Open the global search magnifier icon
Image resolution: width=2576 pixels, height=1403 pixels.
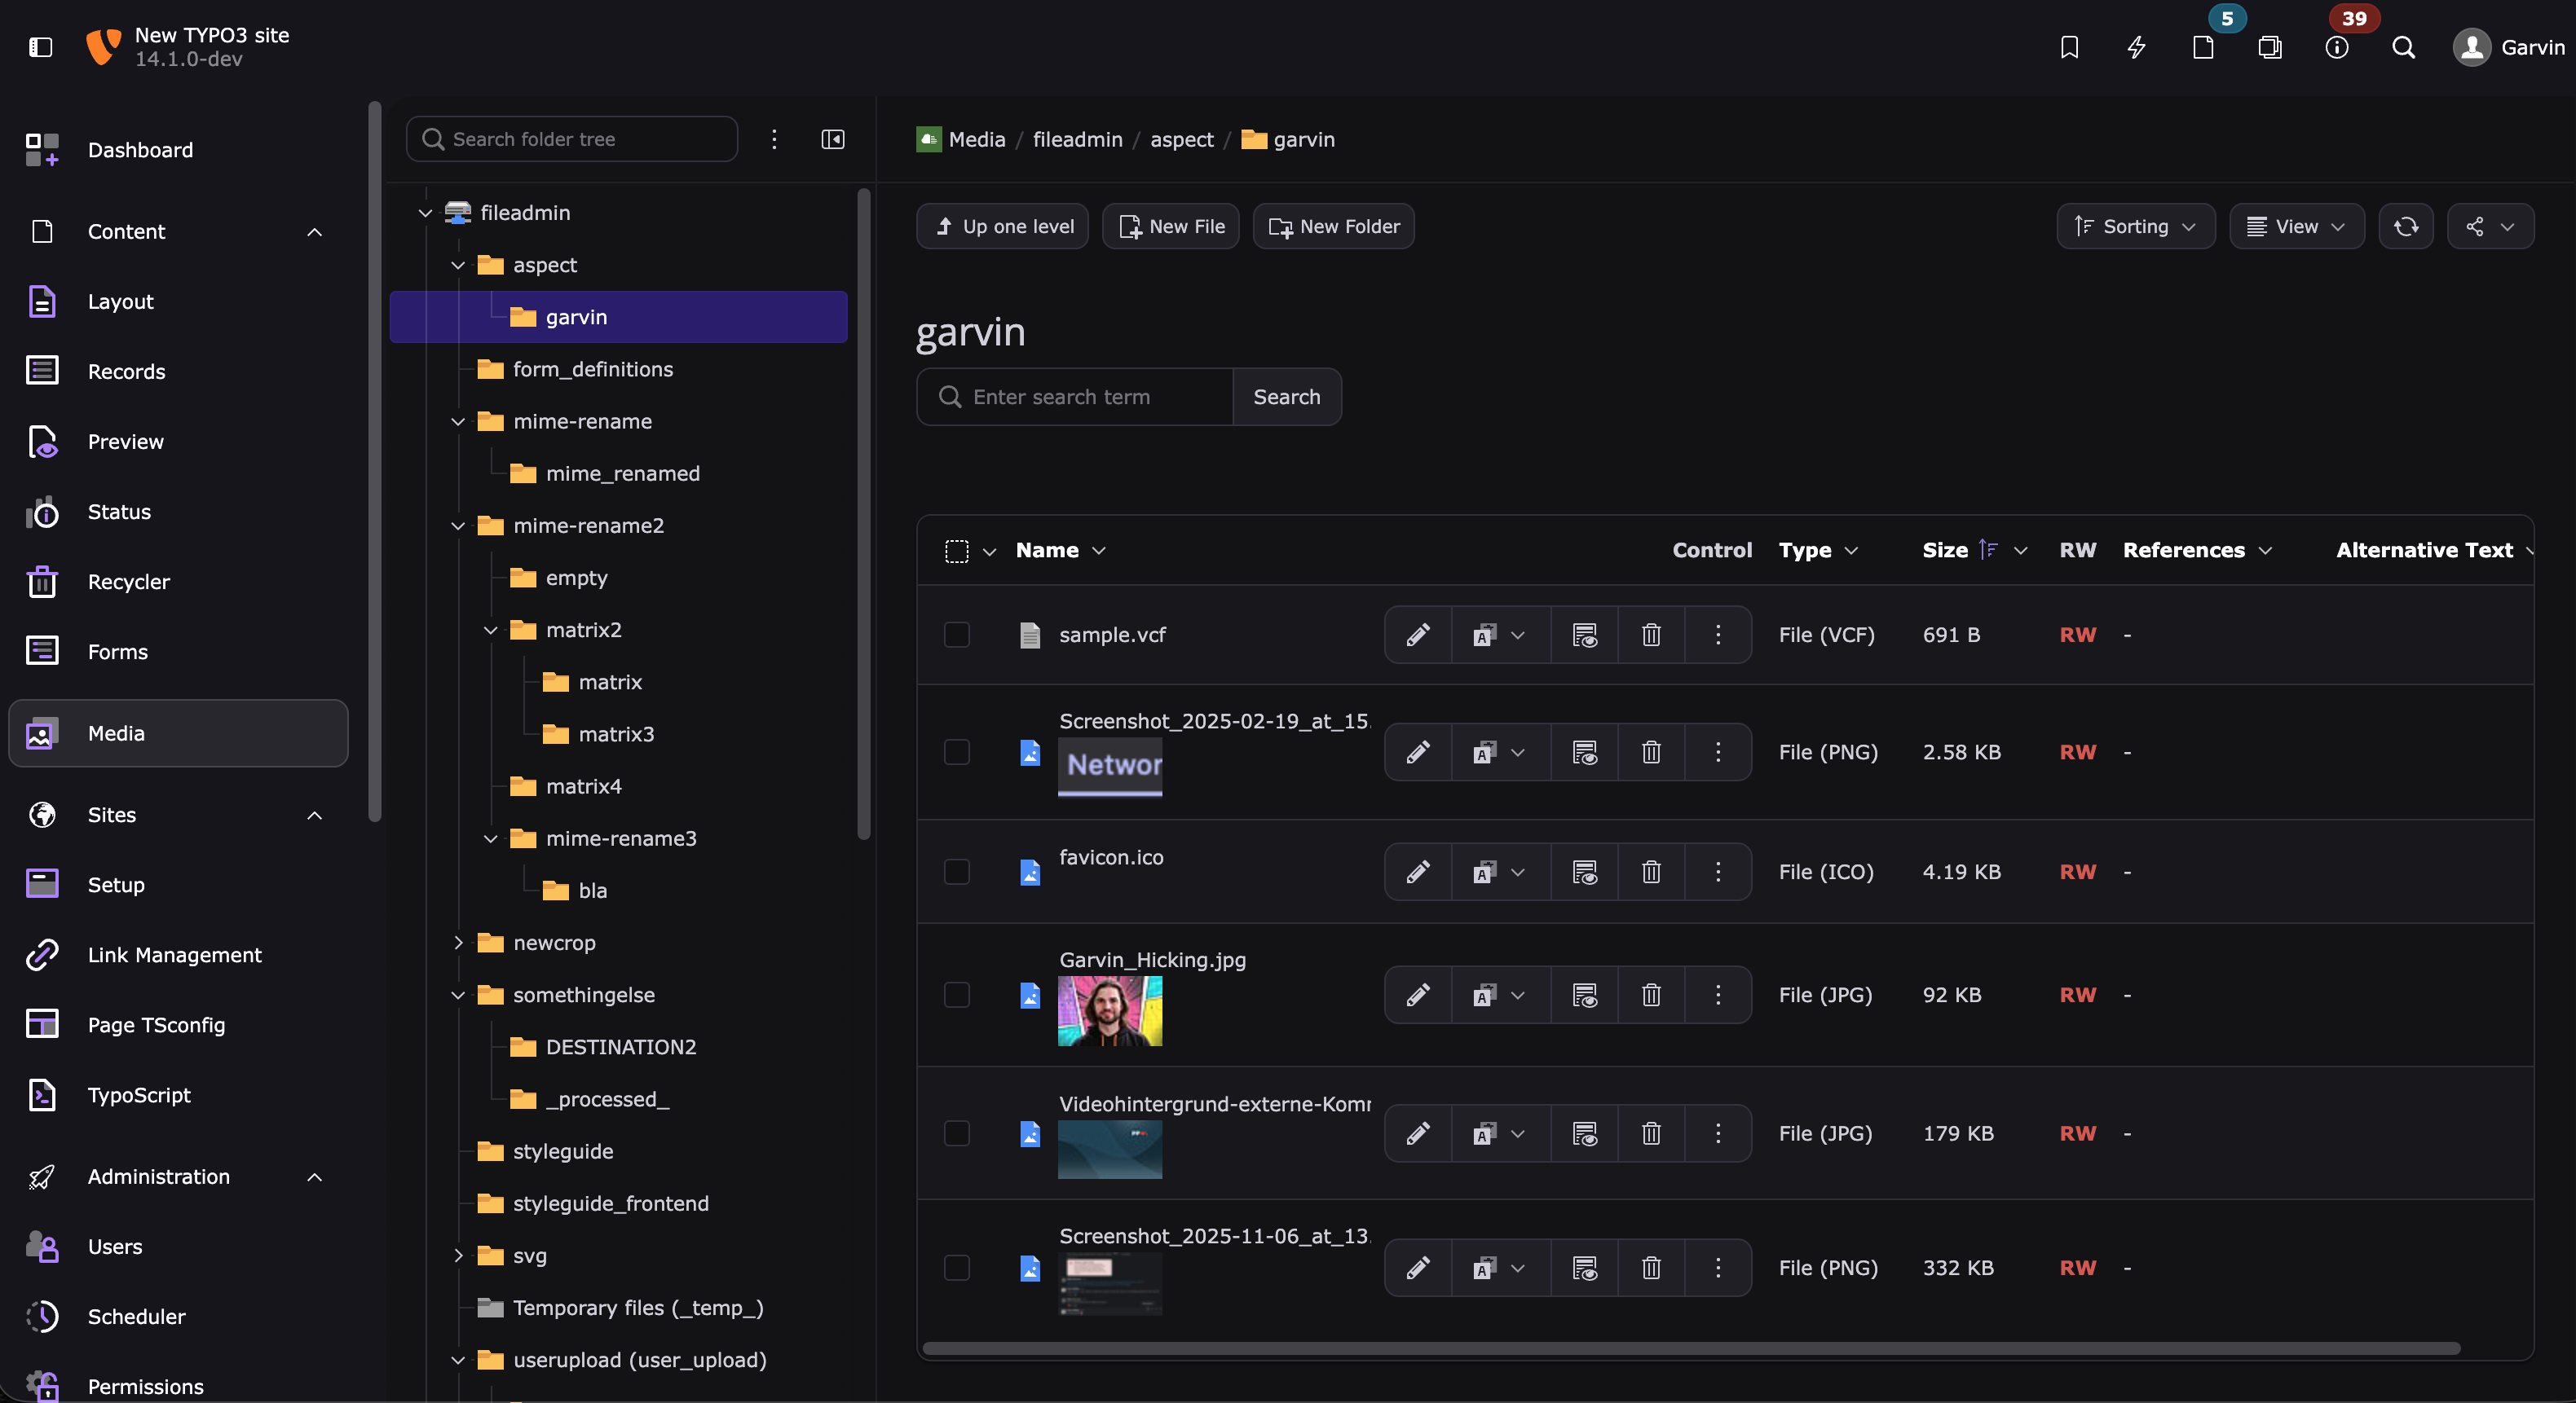click(2403, 47)
